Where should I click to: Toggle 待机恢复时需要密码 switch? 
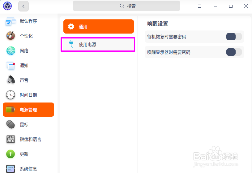234,37
